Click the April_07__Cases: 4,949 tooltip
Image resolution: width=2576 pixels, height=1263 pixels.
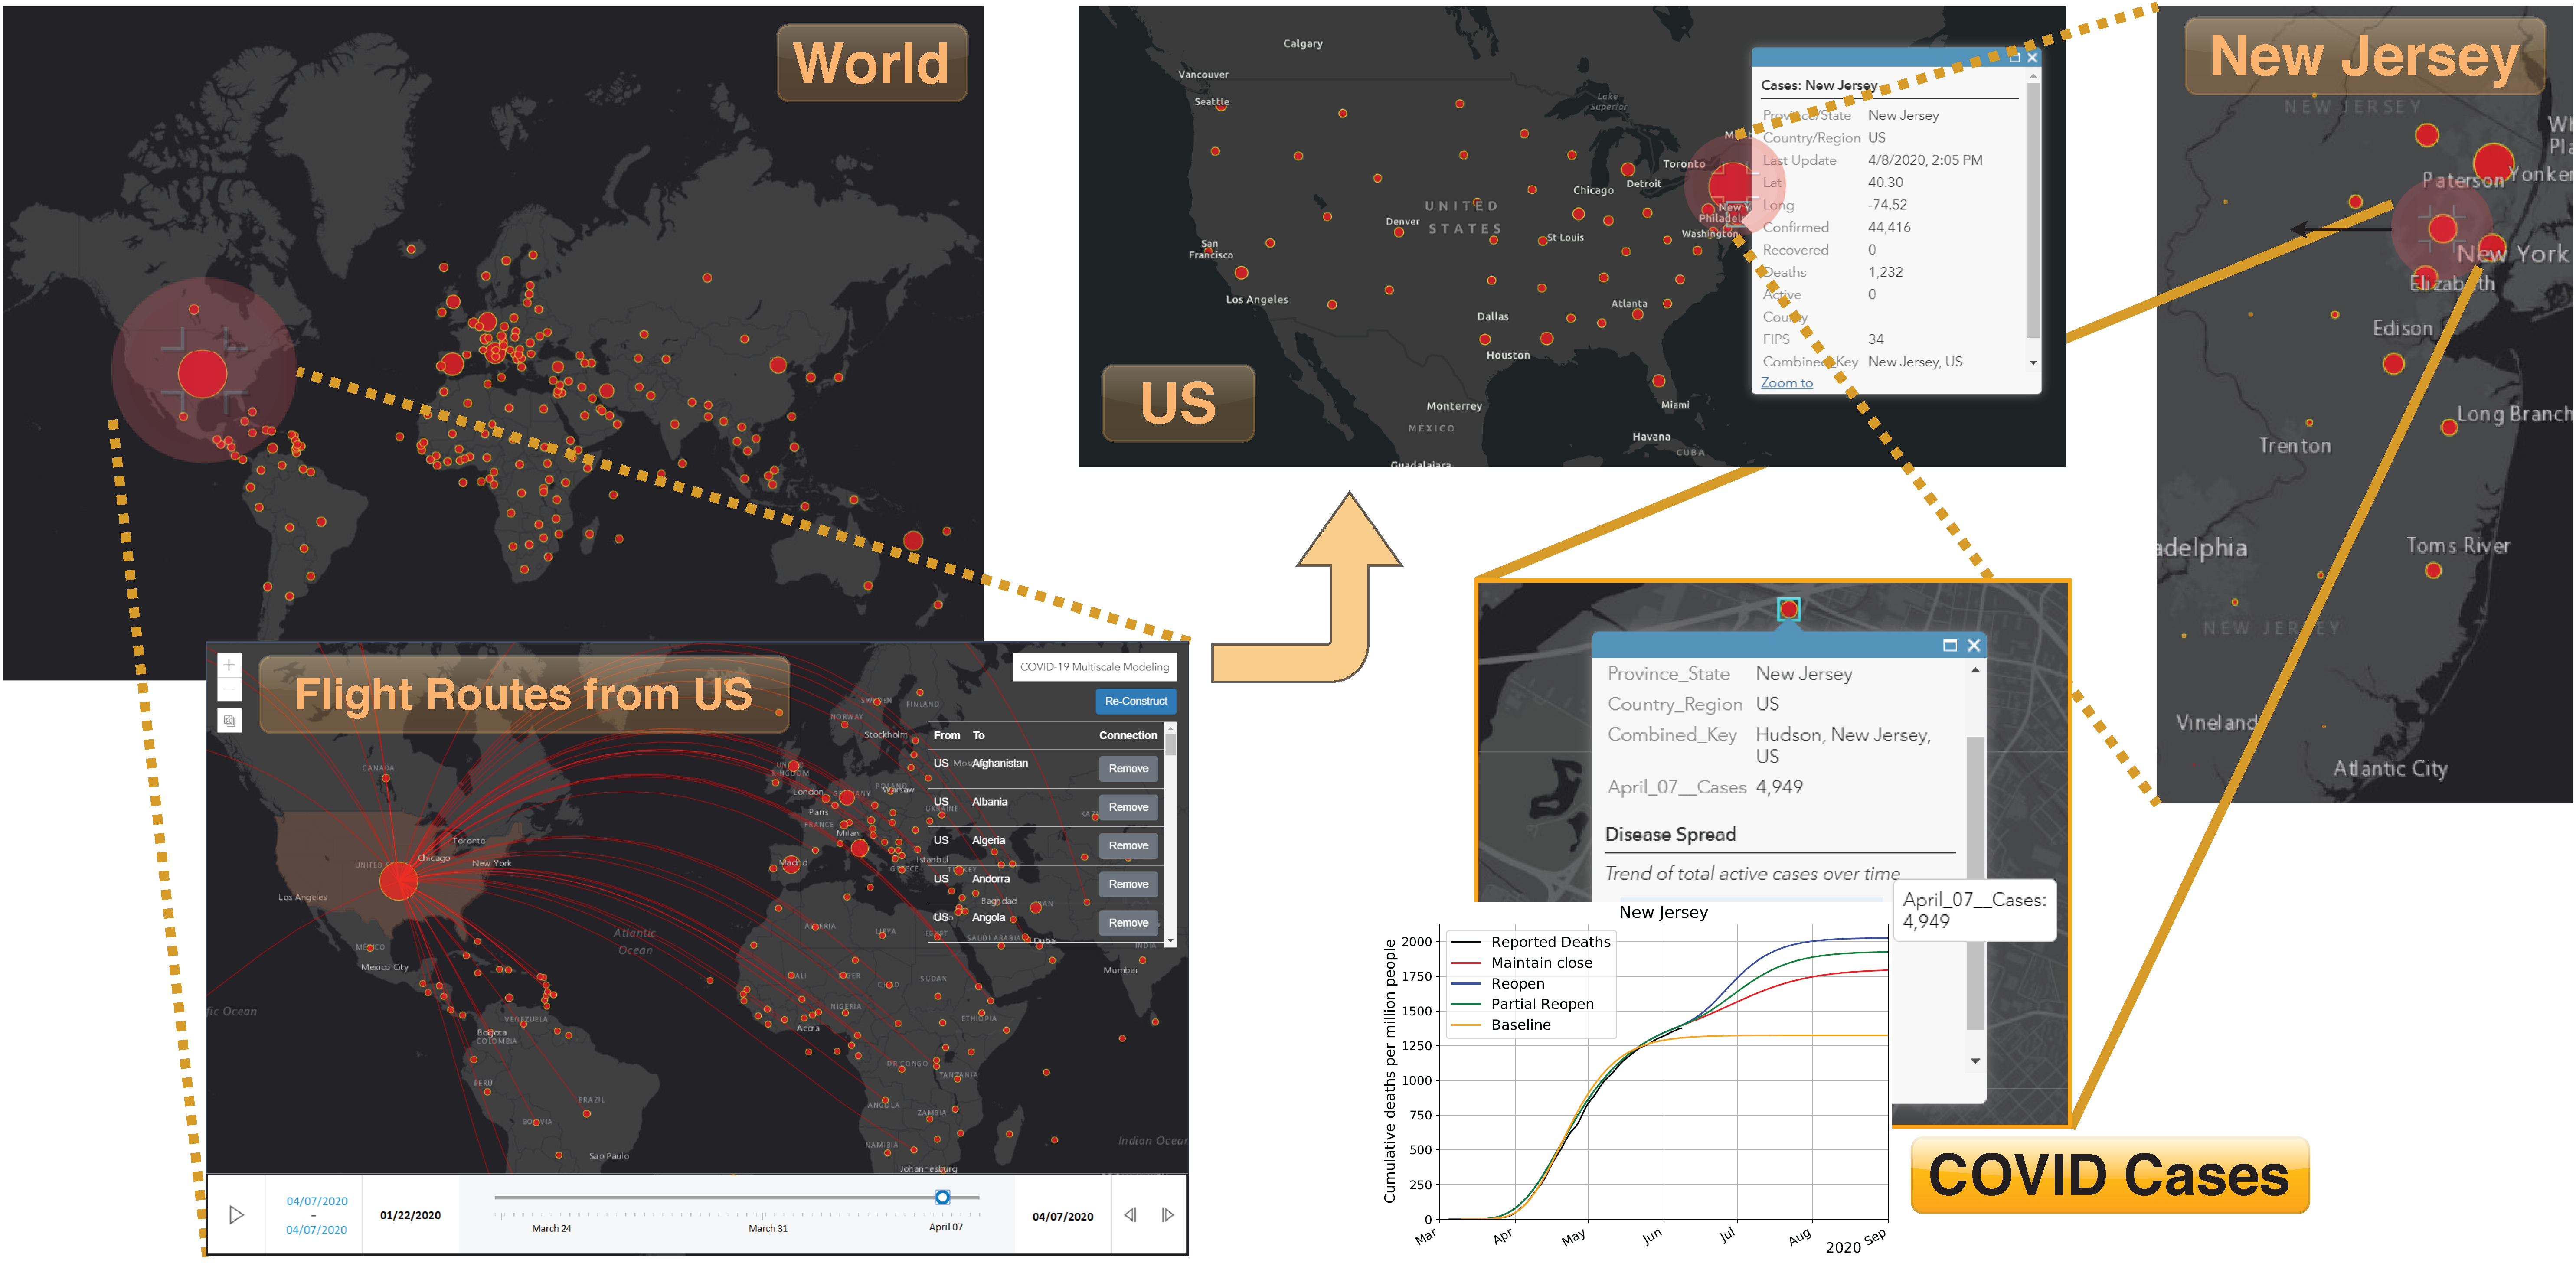click(x=1974, y=910)
